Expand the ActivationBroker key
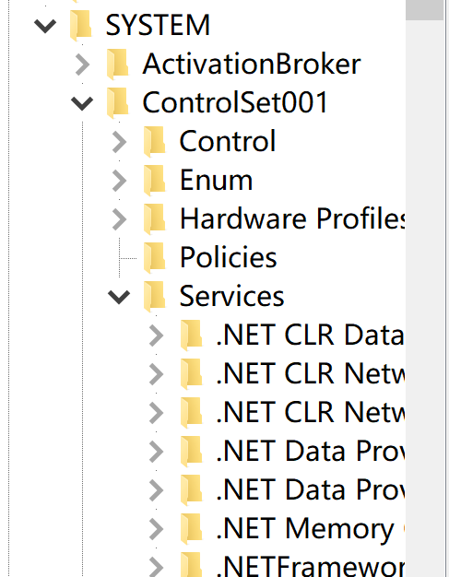The image size is (449, 577). pyautogui.click(x=82, y=65)
